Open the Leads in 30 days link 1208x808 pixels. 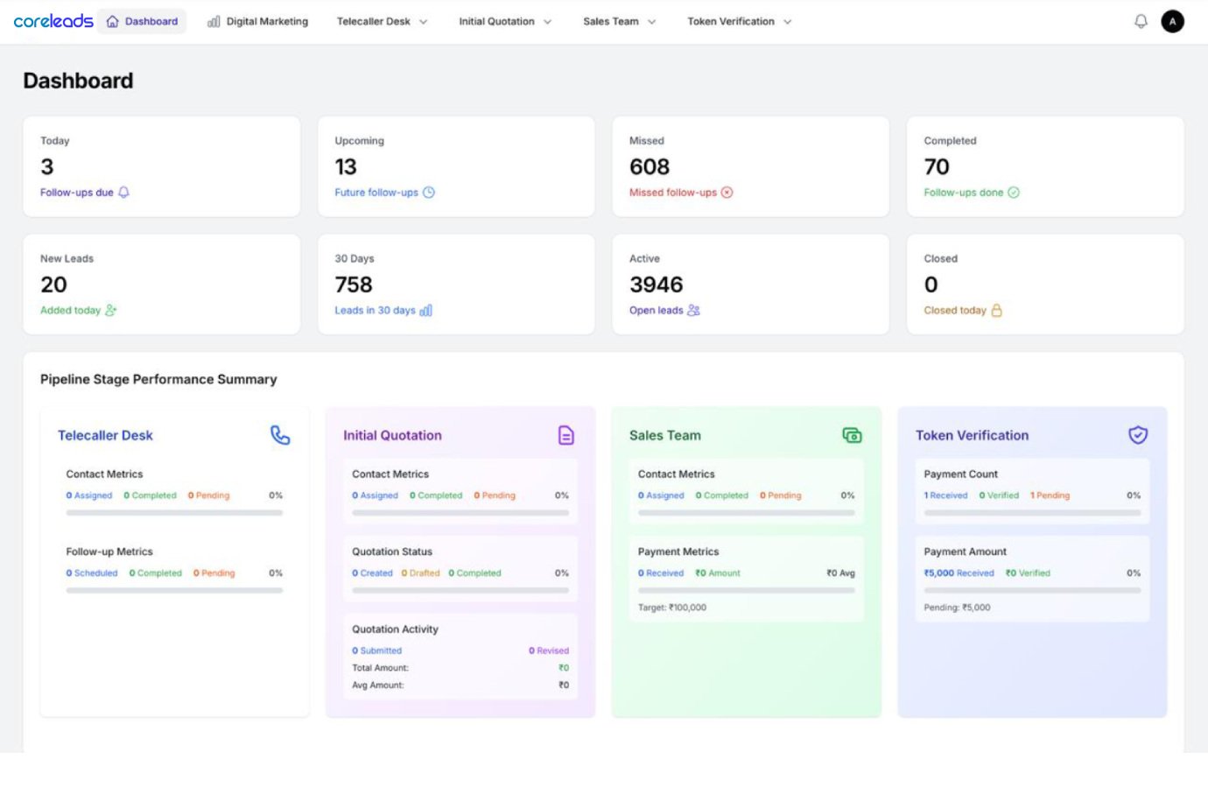375,310
